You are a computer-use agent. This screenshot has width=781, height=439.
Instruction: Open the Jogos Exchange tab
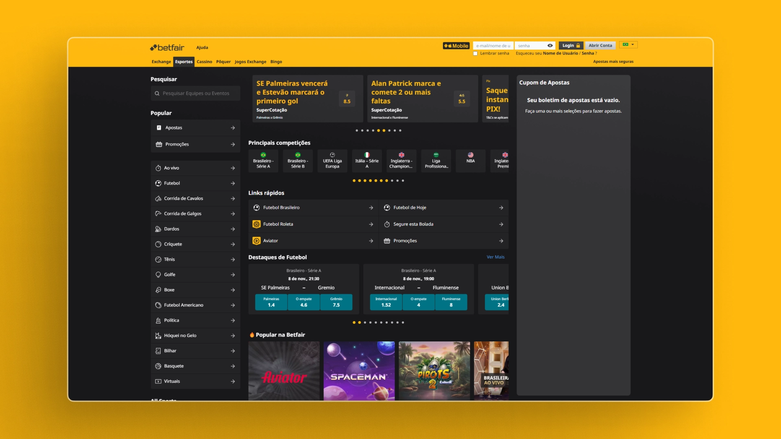coord(250,62)
